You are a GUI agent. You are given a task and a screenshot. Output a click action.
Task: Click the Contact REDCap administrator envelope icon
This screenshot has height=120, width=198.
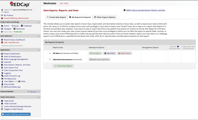coord(2,18)
